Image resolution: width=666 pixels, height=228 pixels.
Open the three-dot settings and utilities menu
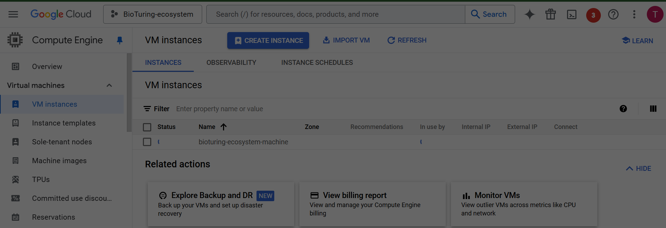(634, 14)
